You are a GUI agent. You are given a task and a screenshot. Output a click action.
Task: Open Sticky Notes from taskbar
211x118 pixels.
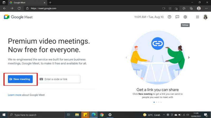coord(85,115)
